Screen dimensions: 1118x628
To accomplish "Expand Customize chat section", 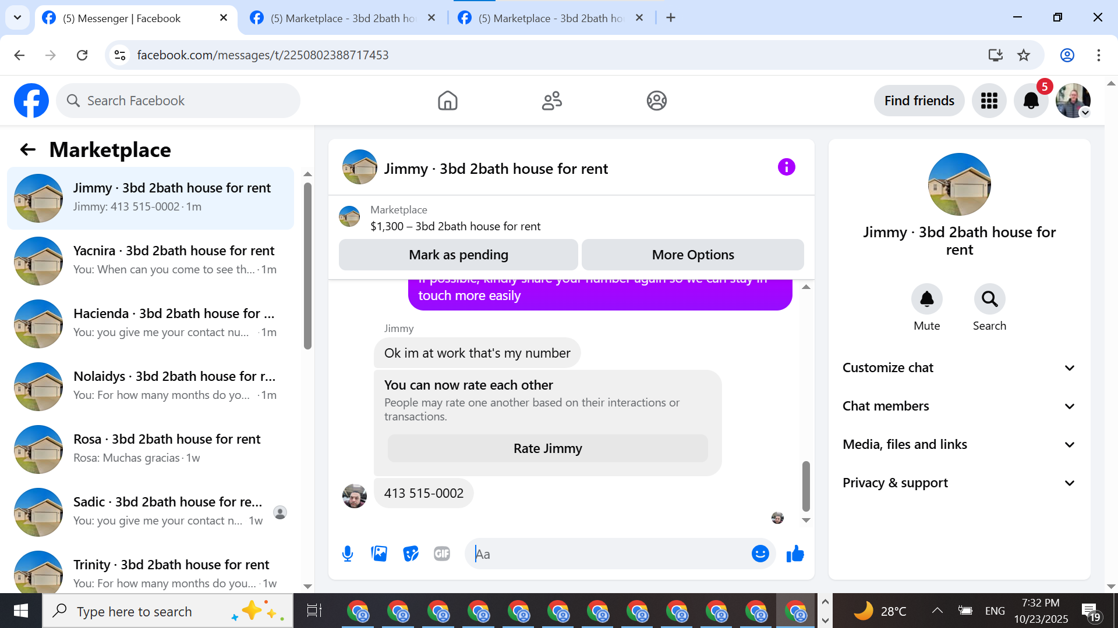I will pyautogui.click(x=959, y=367).
